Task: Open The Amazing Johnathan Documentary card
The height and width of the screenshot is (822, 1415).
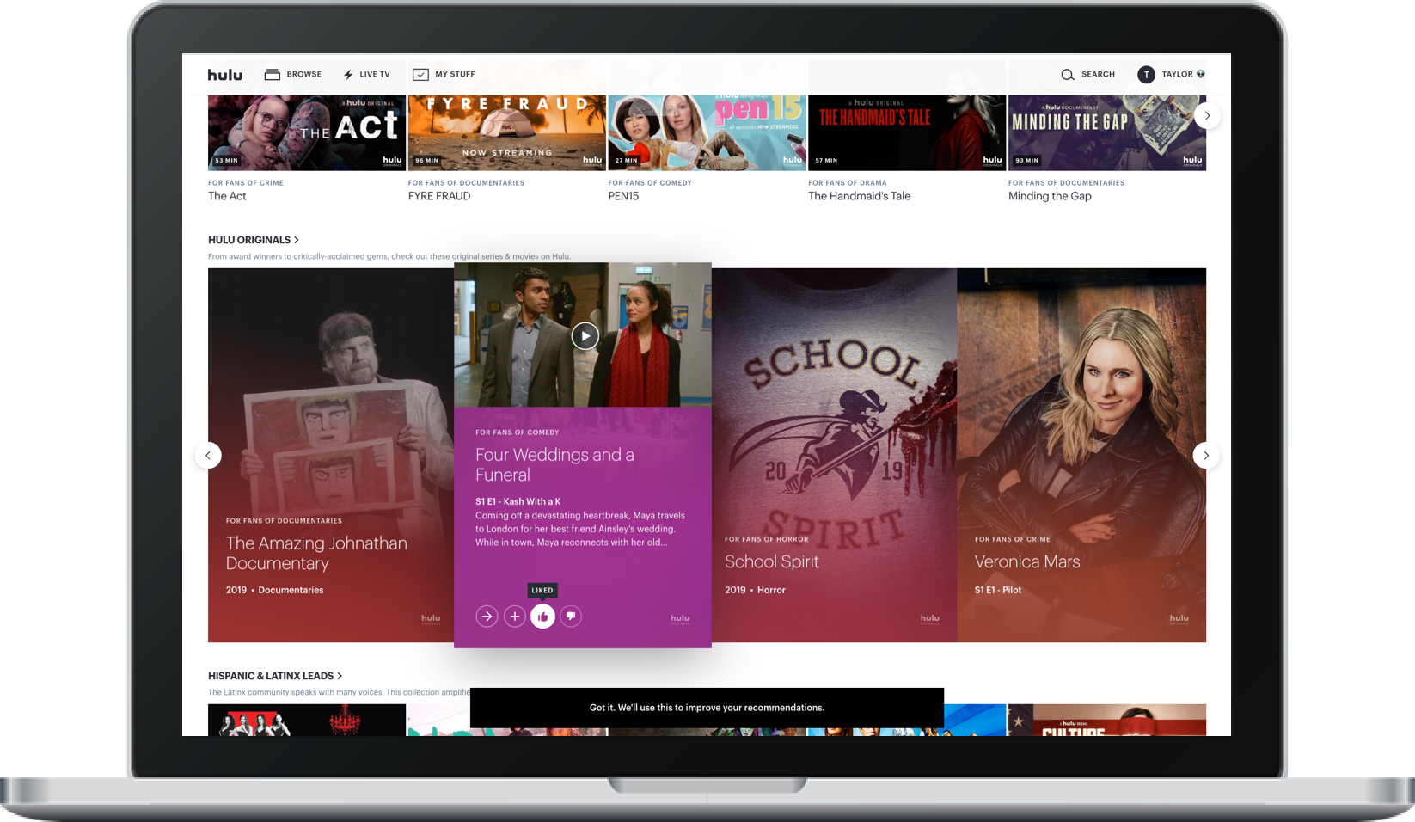Action: 331,455
